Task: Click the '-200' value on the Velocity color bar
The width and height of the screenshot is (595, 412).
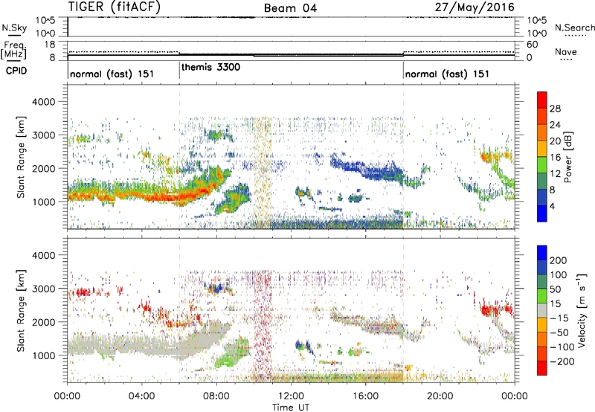Action: pyautogui.click(x=562, y=361)
